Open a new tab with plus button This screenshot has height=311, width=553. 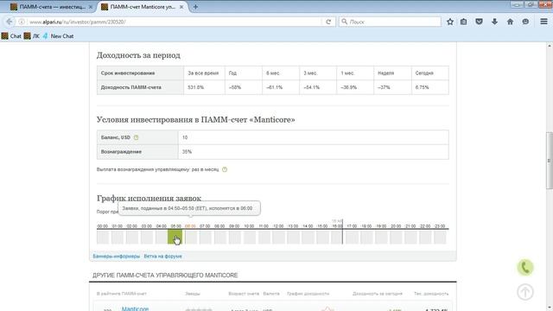(195, 7)
